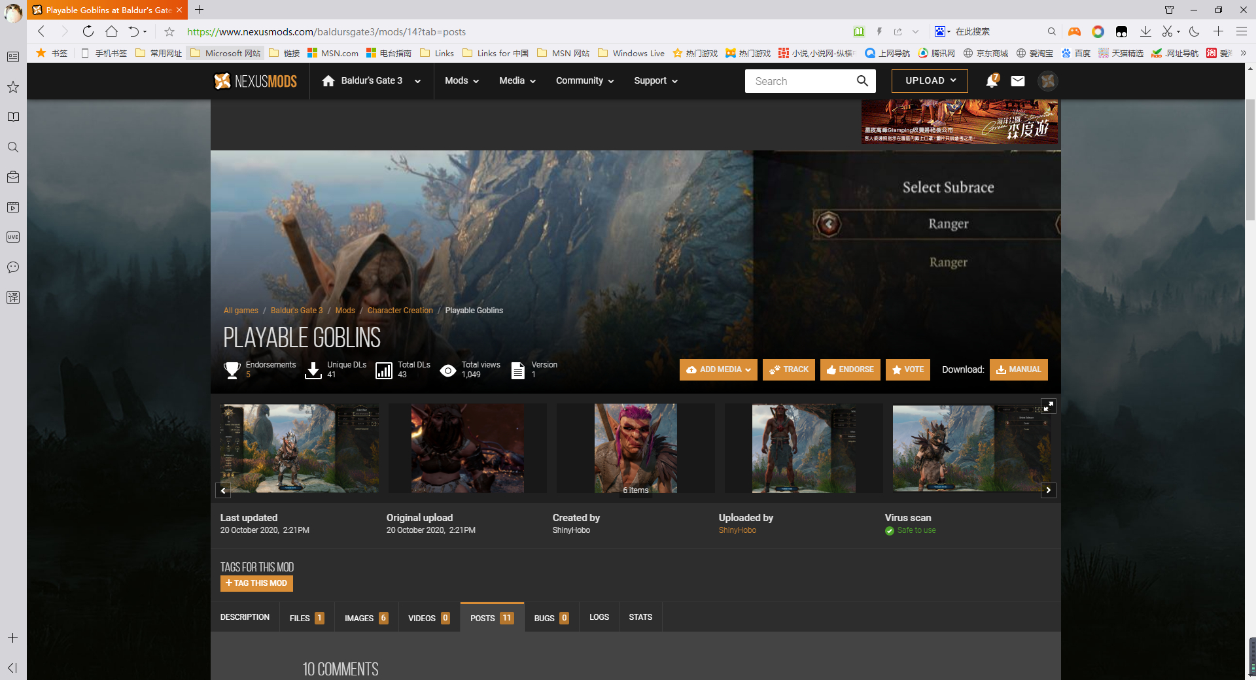Click the Nexus search input field
The image size is (1256, 680).
point(799,81)
